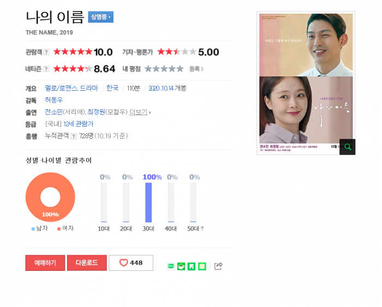Image resolution: width=382 pixels, height=307 pixels.
Task: Like the movie with heart 448 button
Action: (x=131, y=263)
